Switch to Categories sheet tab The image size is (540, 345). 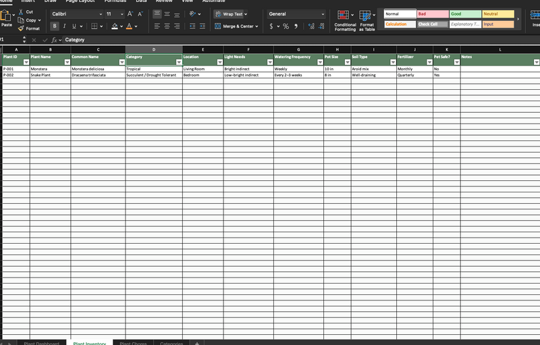pyautogui.click(x=171, y=343)
